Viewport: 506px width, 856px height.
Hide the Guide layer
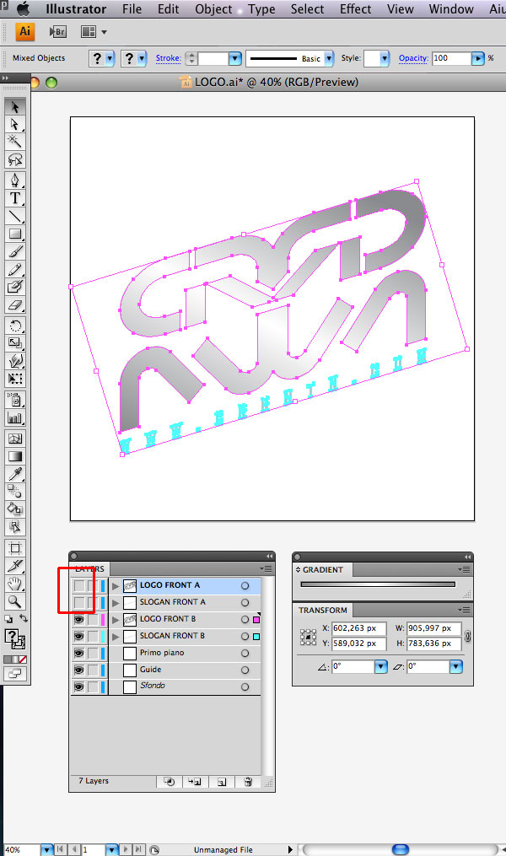click(79, 670)
